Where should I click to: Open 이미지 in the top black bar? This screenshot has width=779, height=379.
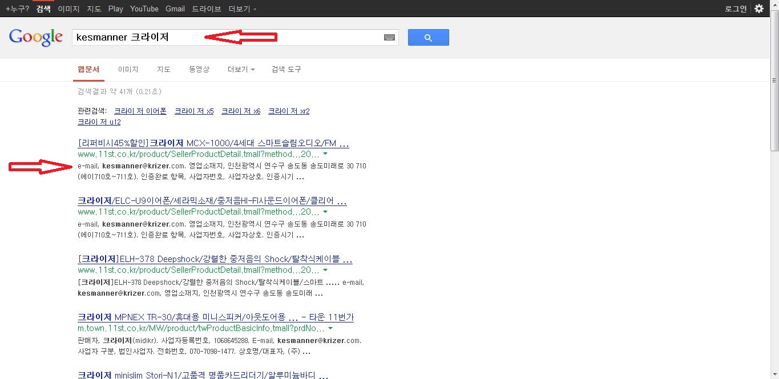click(68, 9)
